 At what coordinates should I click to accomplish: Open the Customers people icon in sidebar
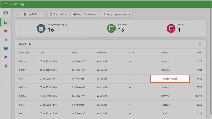click(6, 57)
